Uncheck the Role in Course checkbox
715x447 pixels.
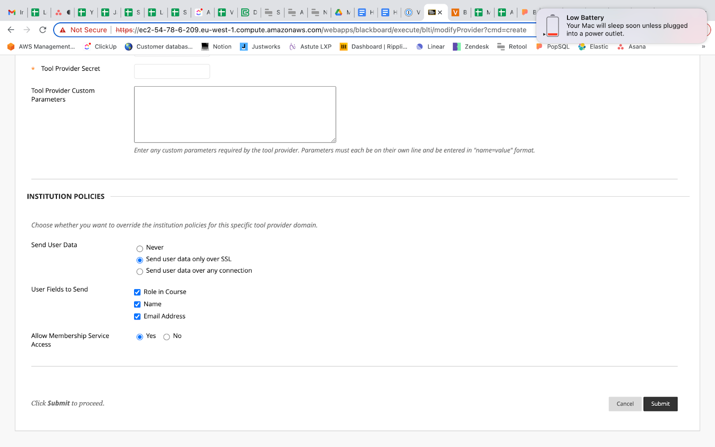(x=137, y=292)
